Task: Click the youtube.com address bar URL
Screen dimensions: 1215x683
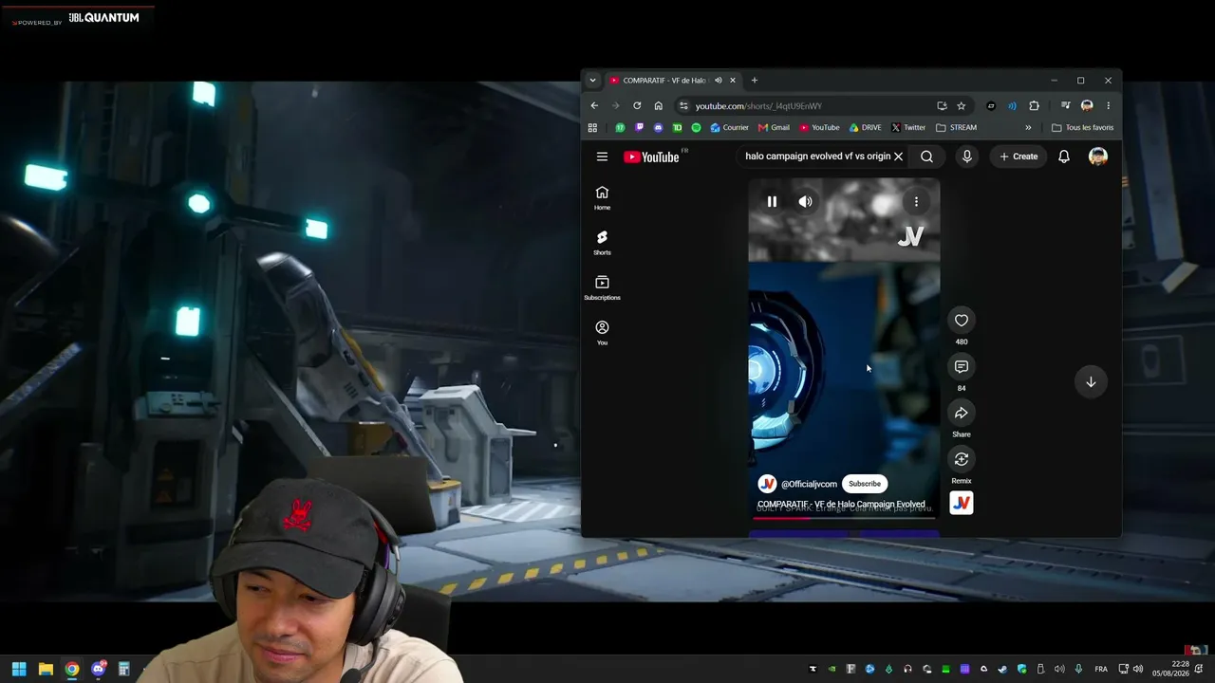Action: 758,106
